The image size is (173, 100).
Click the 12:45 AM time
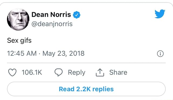22,54
